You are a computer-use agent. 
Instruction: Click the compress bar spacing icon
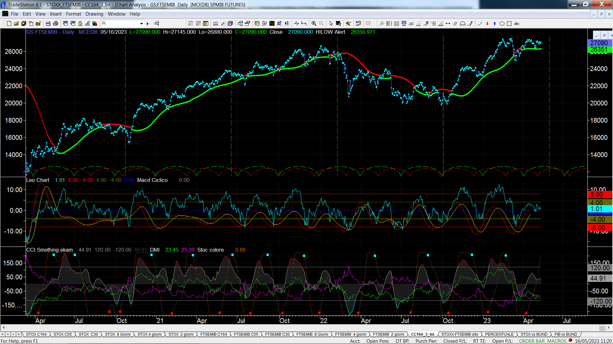[x=297, y=23]
